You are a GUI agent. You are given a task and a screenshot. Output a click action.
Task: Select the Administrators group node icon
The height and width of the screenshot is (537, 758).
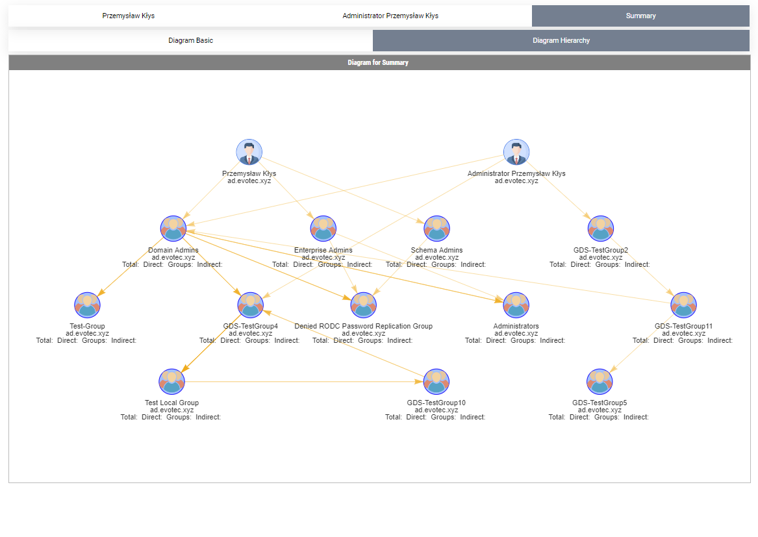516,305
